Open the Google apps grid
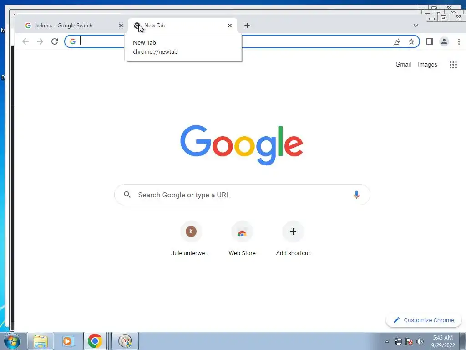The width and height of the screenshot is (466, 350). 453,65
